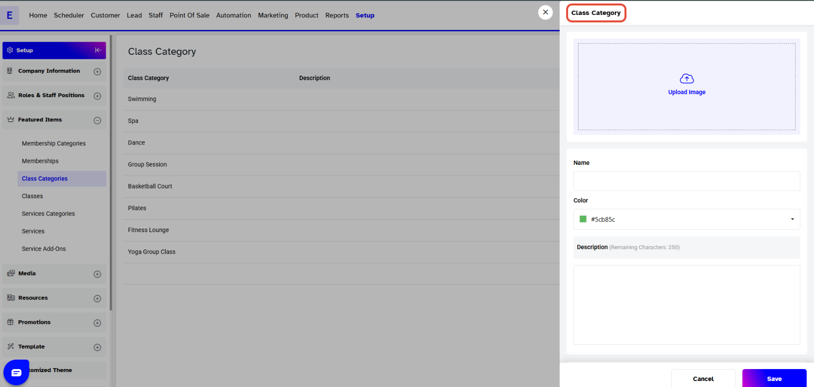Expand the Resources section
814x387 pixels.
(x=97, y=299)
